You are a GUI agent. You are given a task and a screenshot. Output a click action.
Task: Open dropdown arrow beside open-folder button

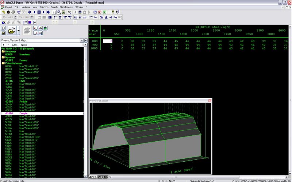click(18, 31)
